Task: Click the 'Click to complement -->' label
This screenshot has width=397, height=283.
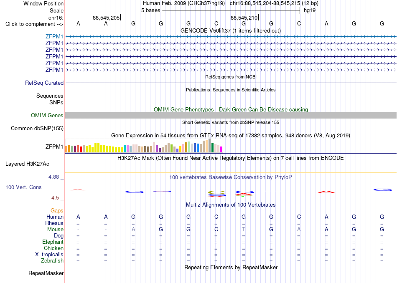Action: tap(34, 24)
